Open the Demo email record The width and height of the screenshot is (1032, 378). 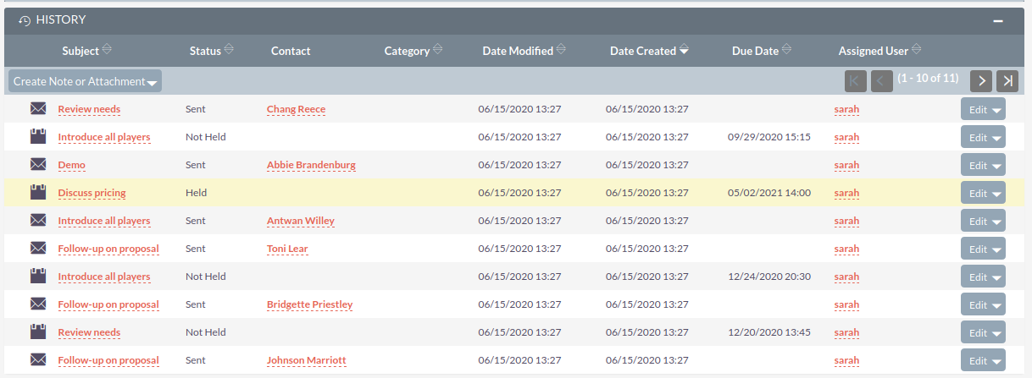pos(71,165)
